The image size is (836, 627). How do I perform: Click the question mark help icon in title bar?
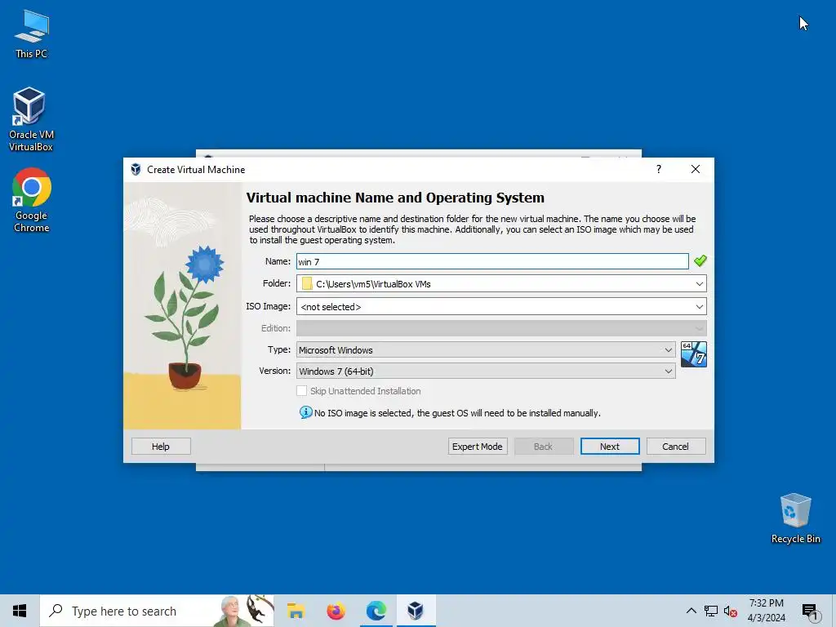pyautogui.click(x=659, y=169)
